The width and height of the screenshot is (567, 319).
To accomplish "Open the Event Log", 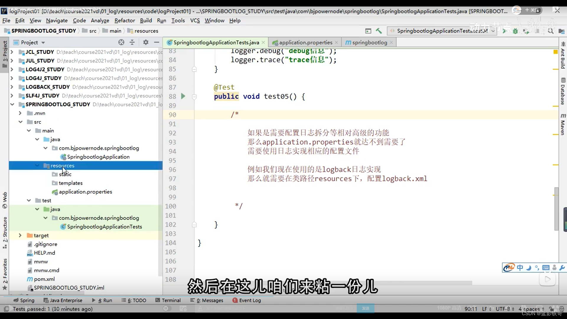I will (247, 300).
